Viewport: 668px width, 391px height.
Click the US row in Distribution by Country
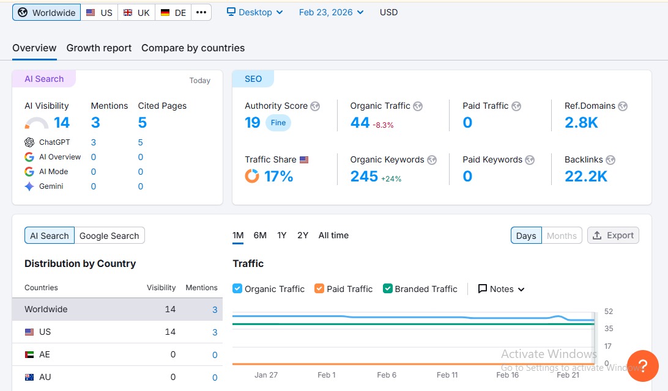(x=116, y=332)
